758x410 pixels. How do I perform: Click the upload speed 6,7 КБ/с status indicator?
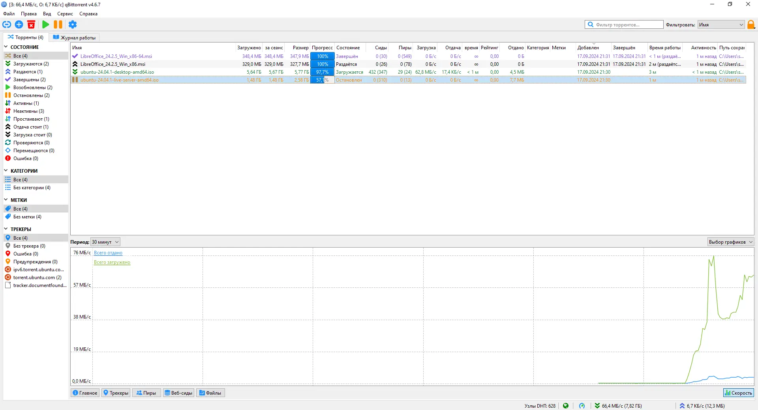click(x=702, y=406)
